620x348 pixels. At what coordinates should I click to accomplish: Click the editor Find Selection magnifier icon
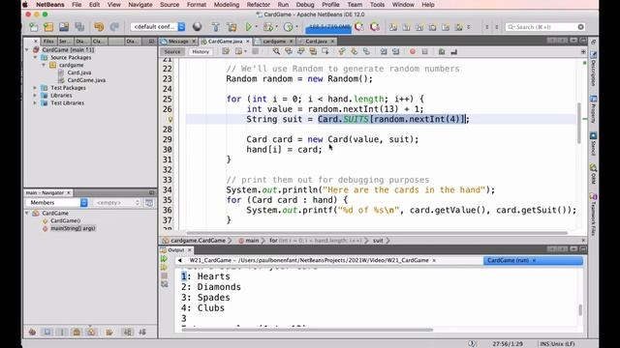coord(276,51)
